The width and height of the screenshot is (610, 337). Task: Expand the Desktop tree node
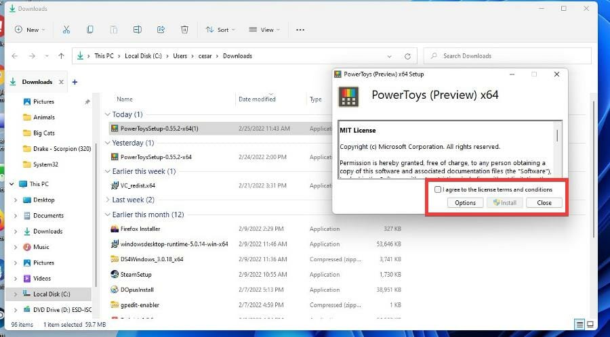coord(16,200)
